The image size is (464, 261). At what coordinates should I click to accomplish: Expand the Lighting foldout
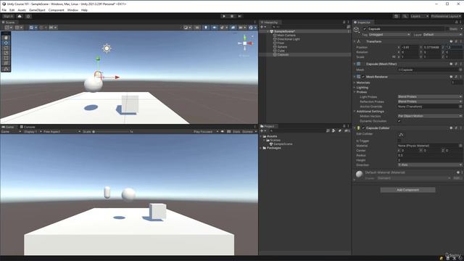click(355, 88)
